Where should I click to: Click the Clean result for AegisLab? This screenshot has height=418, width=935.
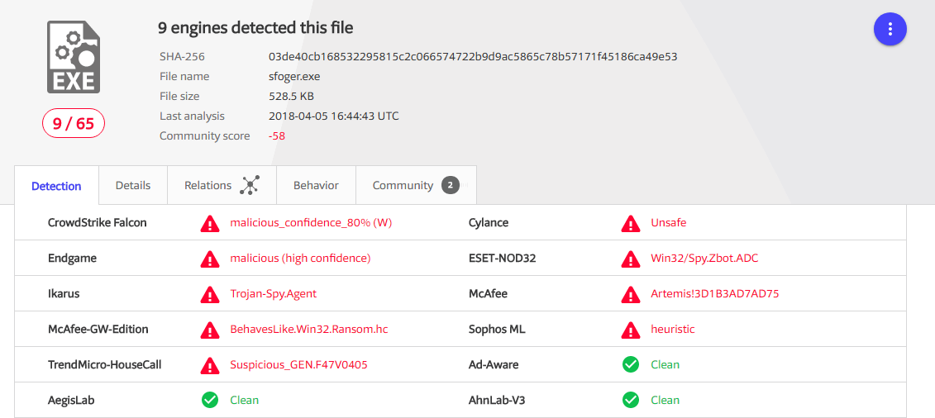245,400
